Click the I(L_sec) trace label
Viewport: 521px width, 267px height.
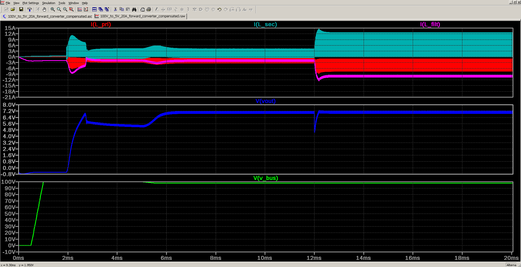(x=265, y=24)
